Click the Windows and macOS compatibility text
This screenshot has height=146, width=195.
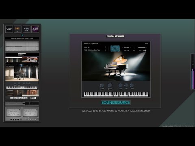click(116, 111)
